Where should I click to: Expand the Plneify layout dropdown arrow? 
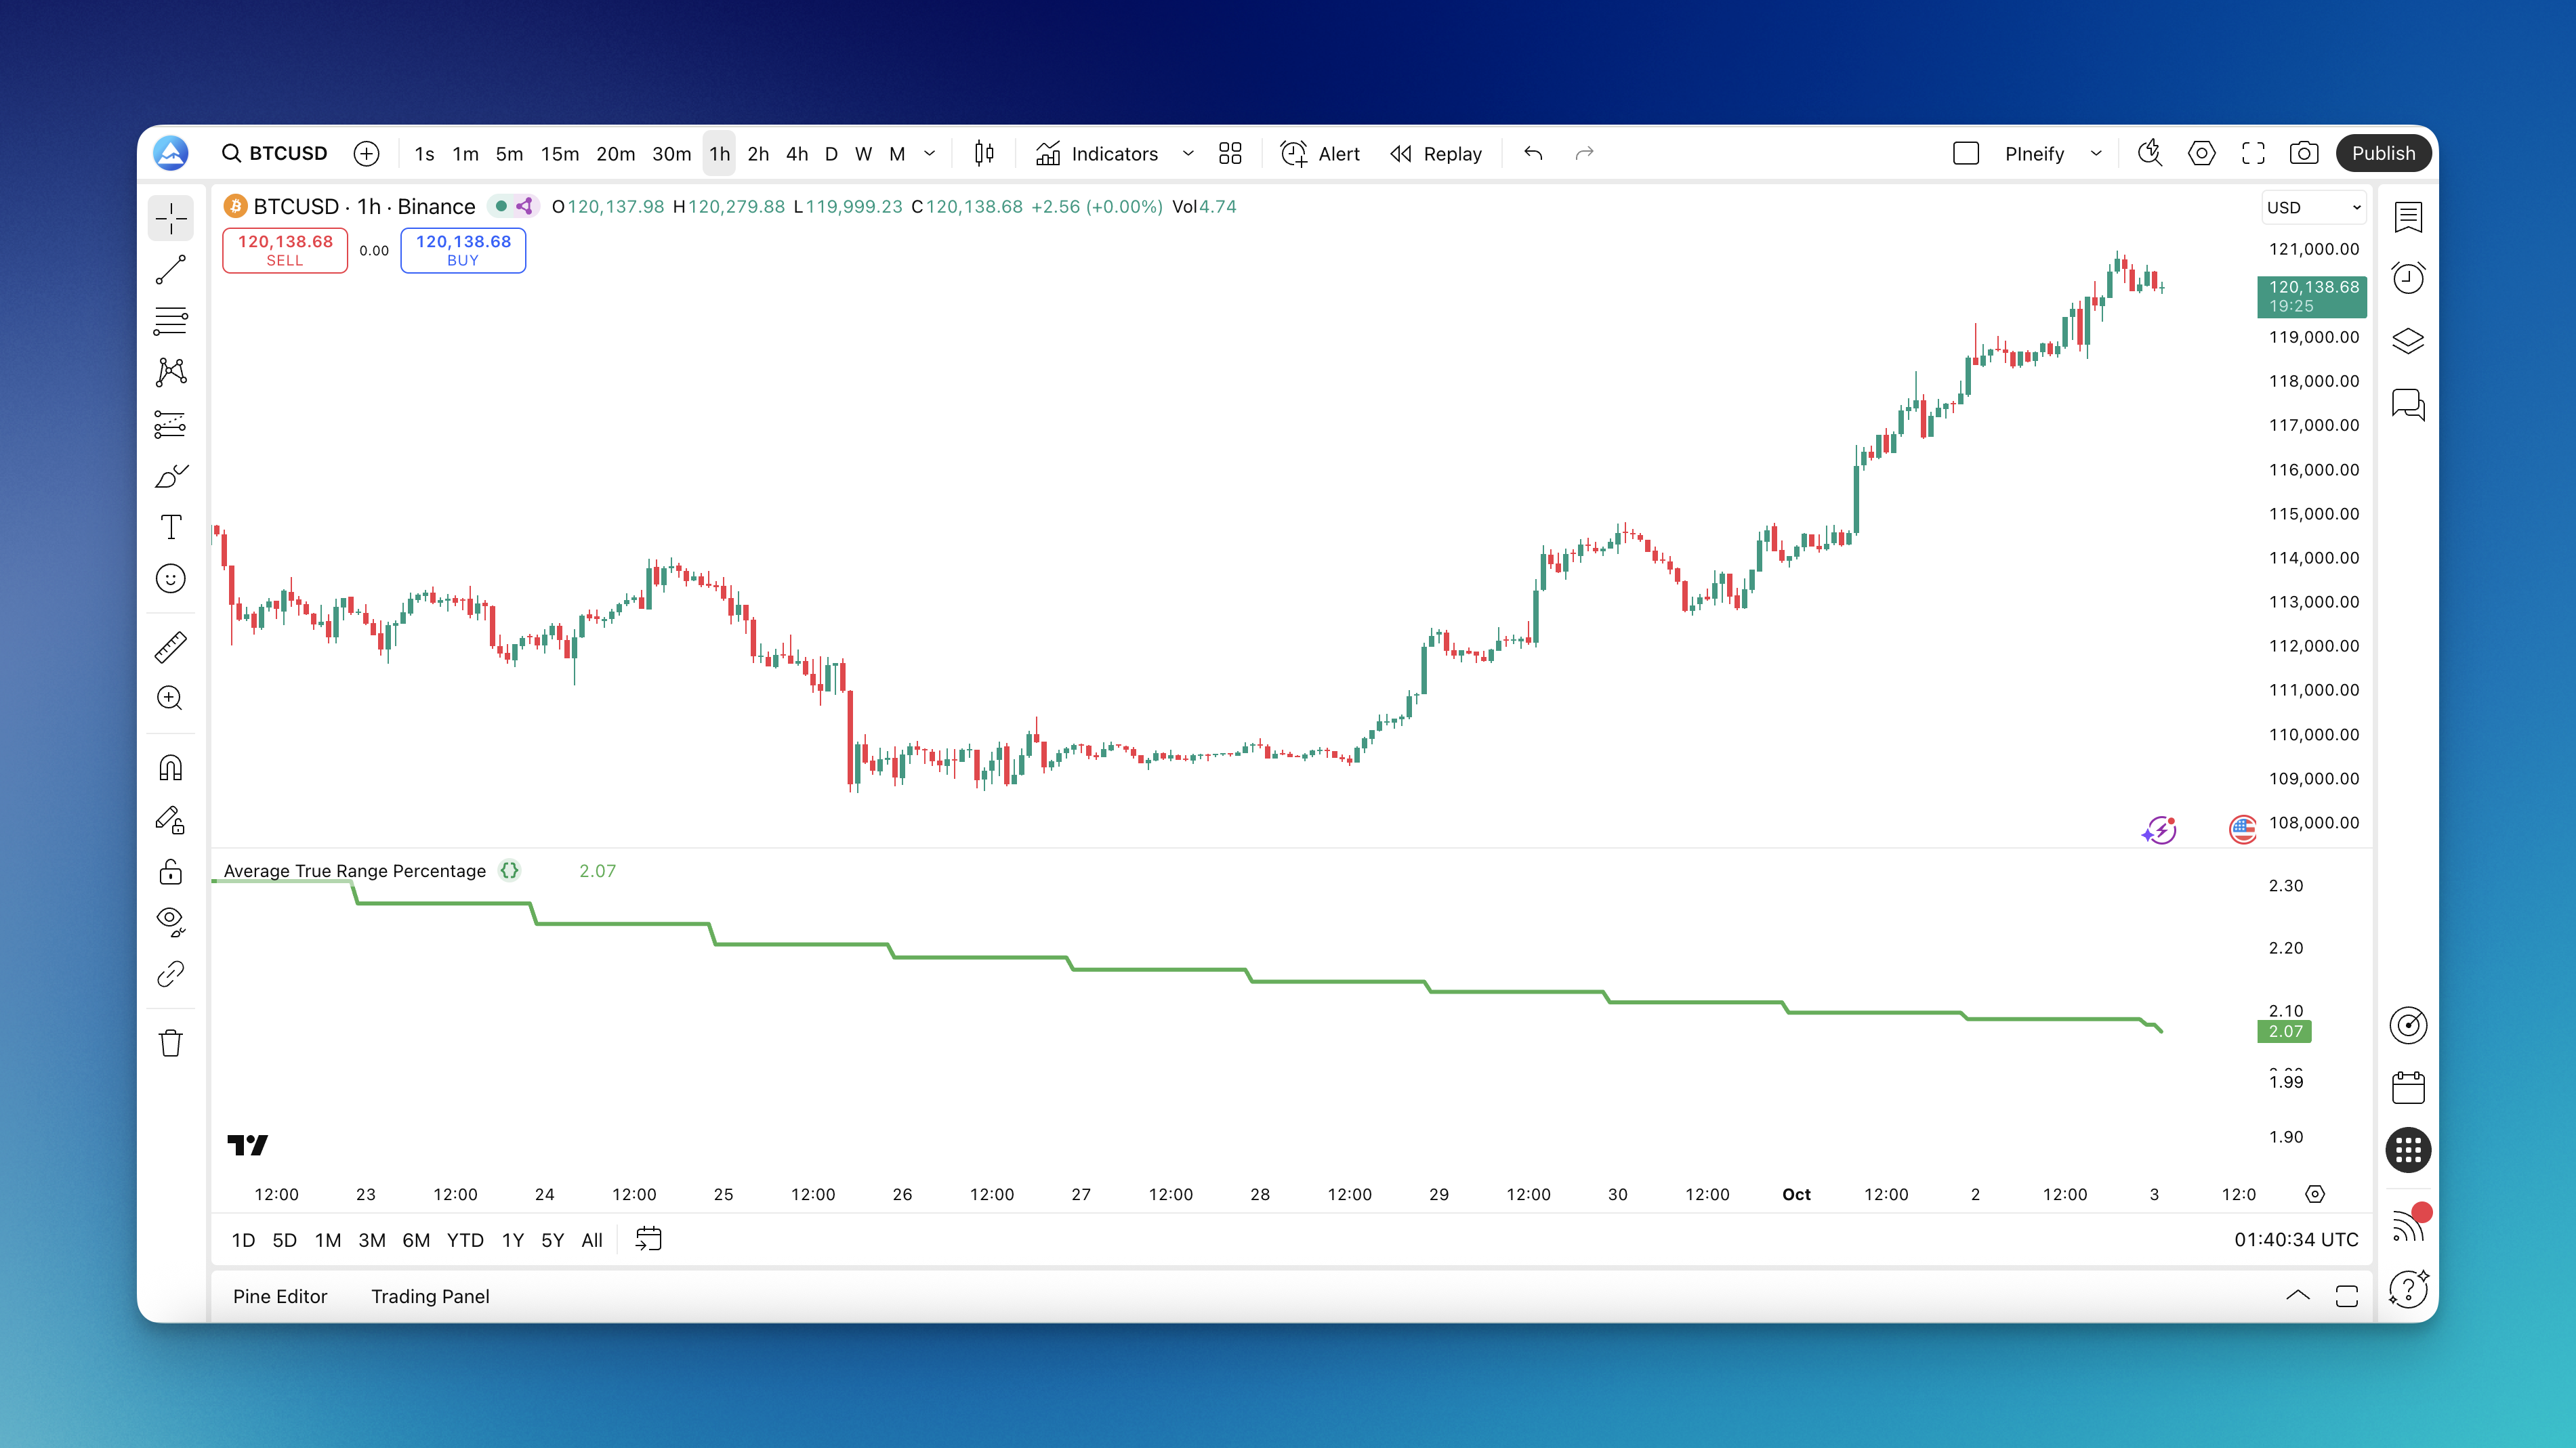(2096, 153)
